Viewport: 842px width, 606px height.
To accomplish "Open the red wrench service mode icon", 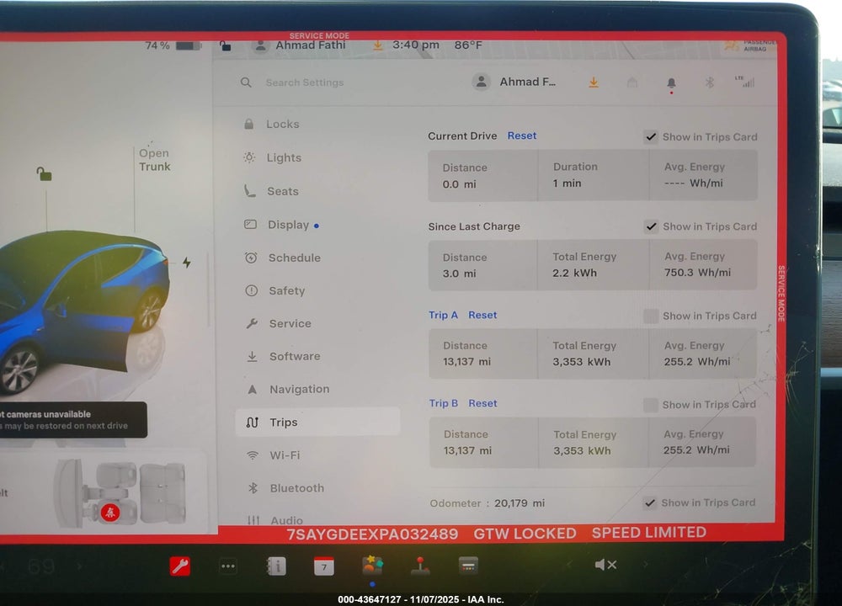I will (x=180, y=566).
